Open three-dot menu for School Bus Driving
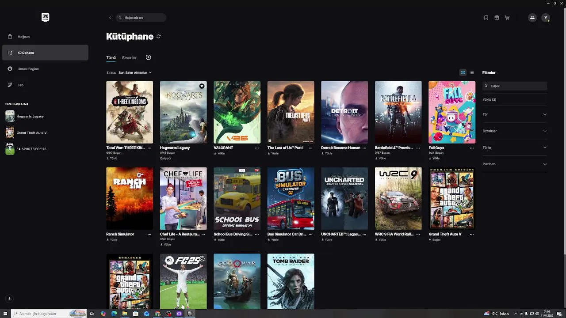Viewport: 566px width, 318px height. (256, 234)
